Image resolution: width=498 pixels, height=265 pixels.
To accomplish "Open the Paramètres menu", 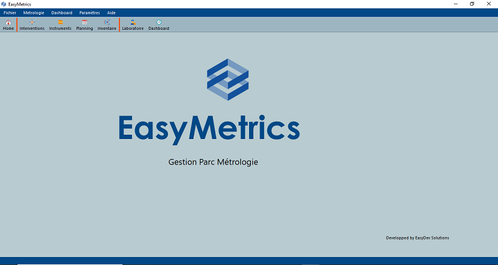I will pos(90,12).
